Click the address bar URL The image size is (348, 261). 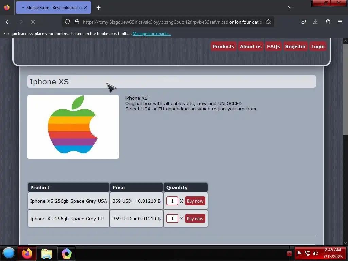click(x=172, y=22)
